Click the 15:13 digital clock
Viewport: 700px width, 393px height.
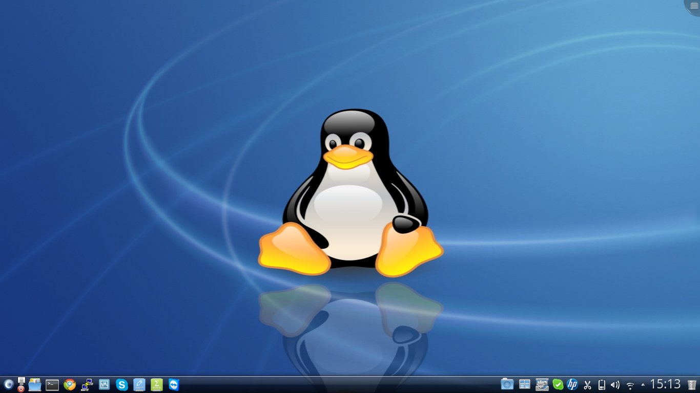coord(665,384)
